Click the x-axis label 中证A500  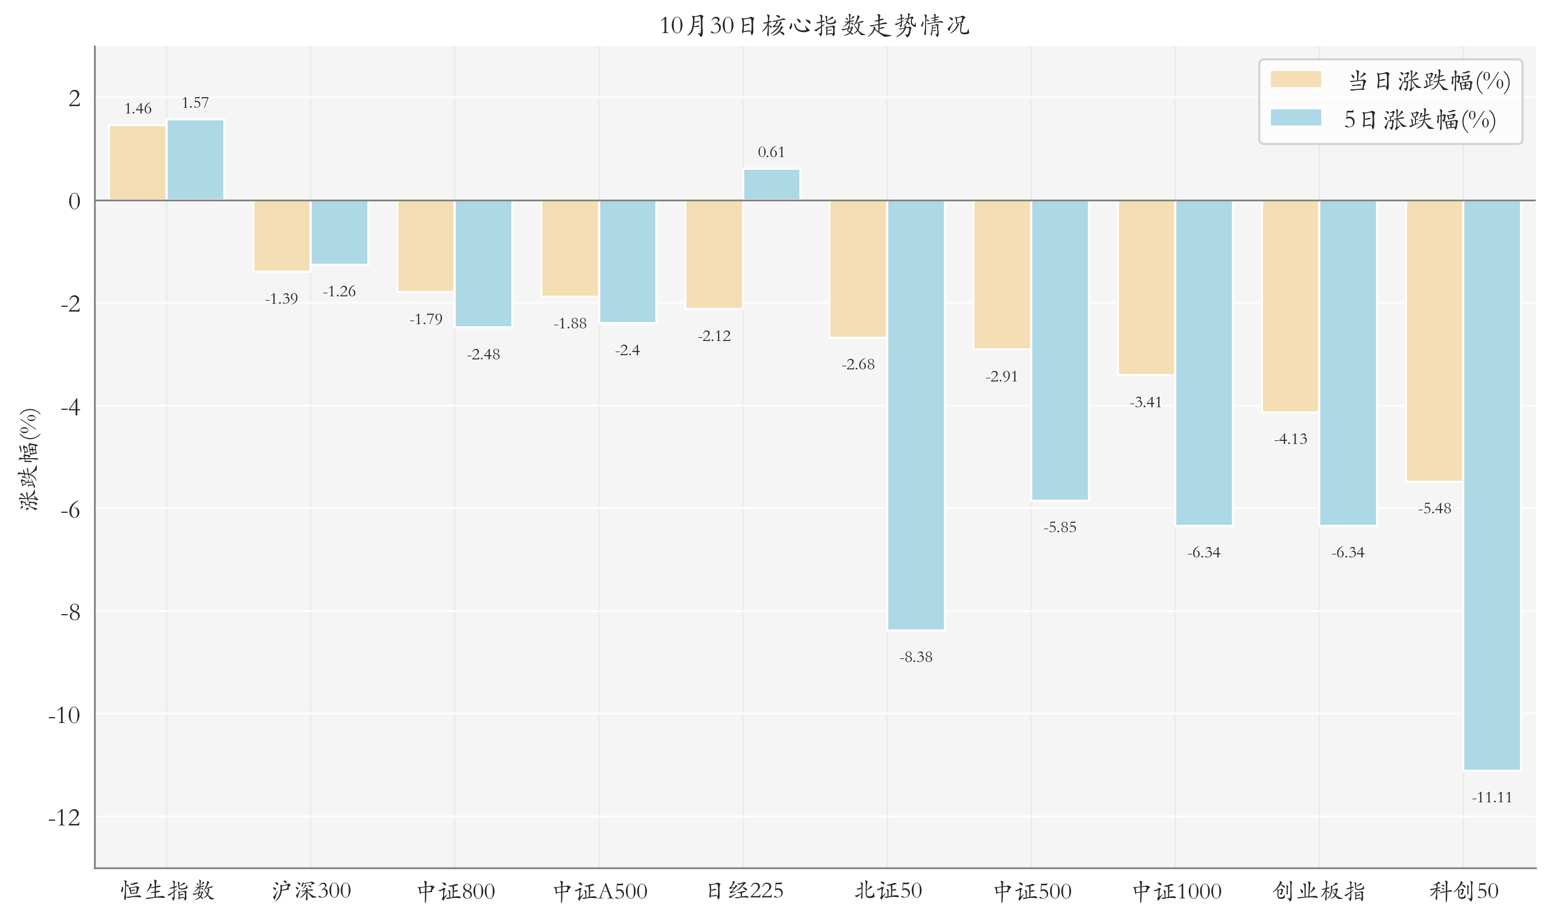(x=600, y=891)
